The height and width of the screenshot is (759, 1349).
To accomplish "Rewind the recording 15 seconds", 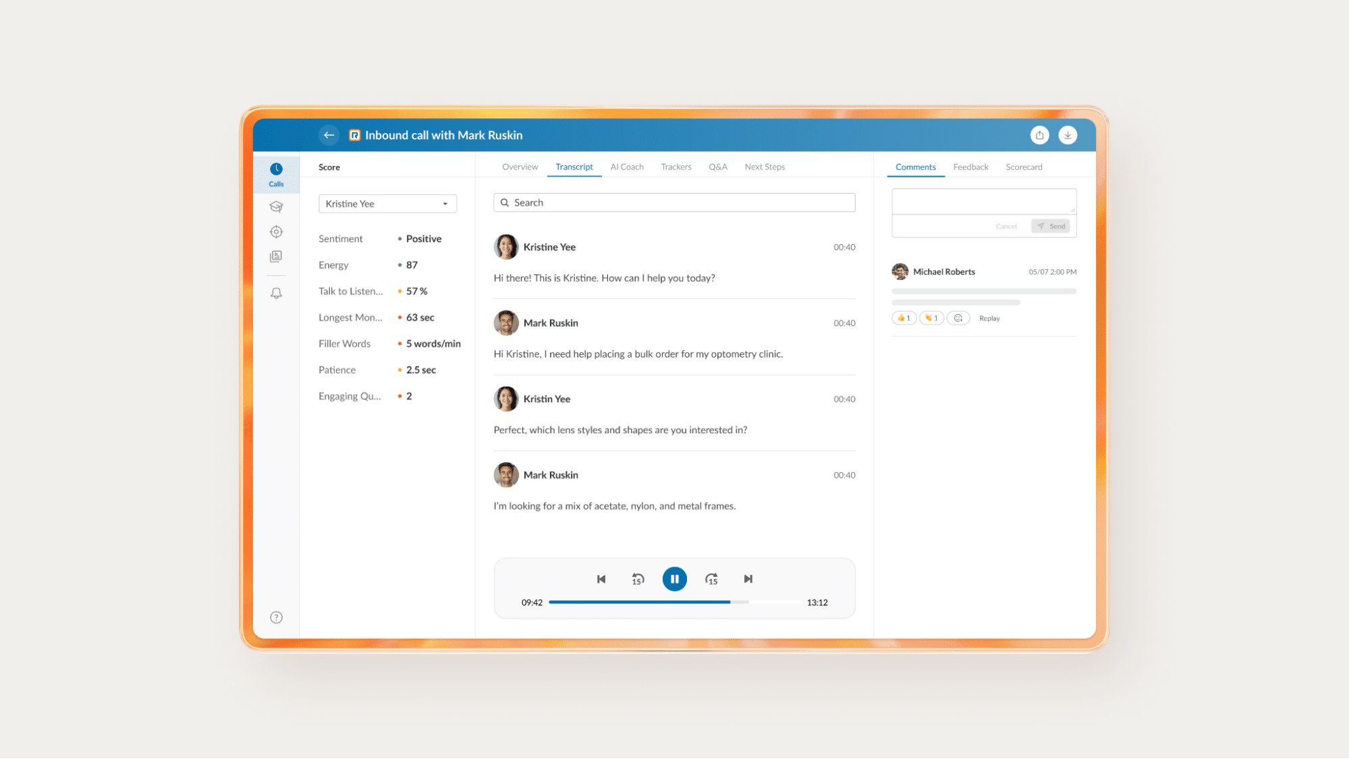I will [x=638, y=579].
